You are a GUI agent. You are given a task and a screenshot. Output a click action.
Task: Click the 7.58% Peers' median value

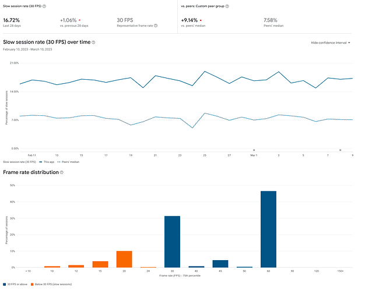point(271,19)
